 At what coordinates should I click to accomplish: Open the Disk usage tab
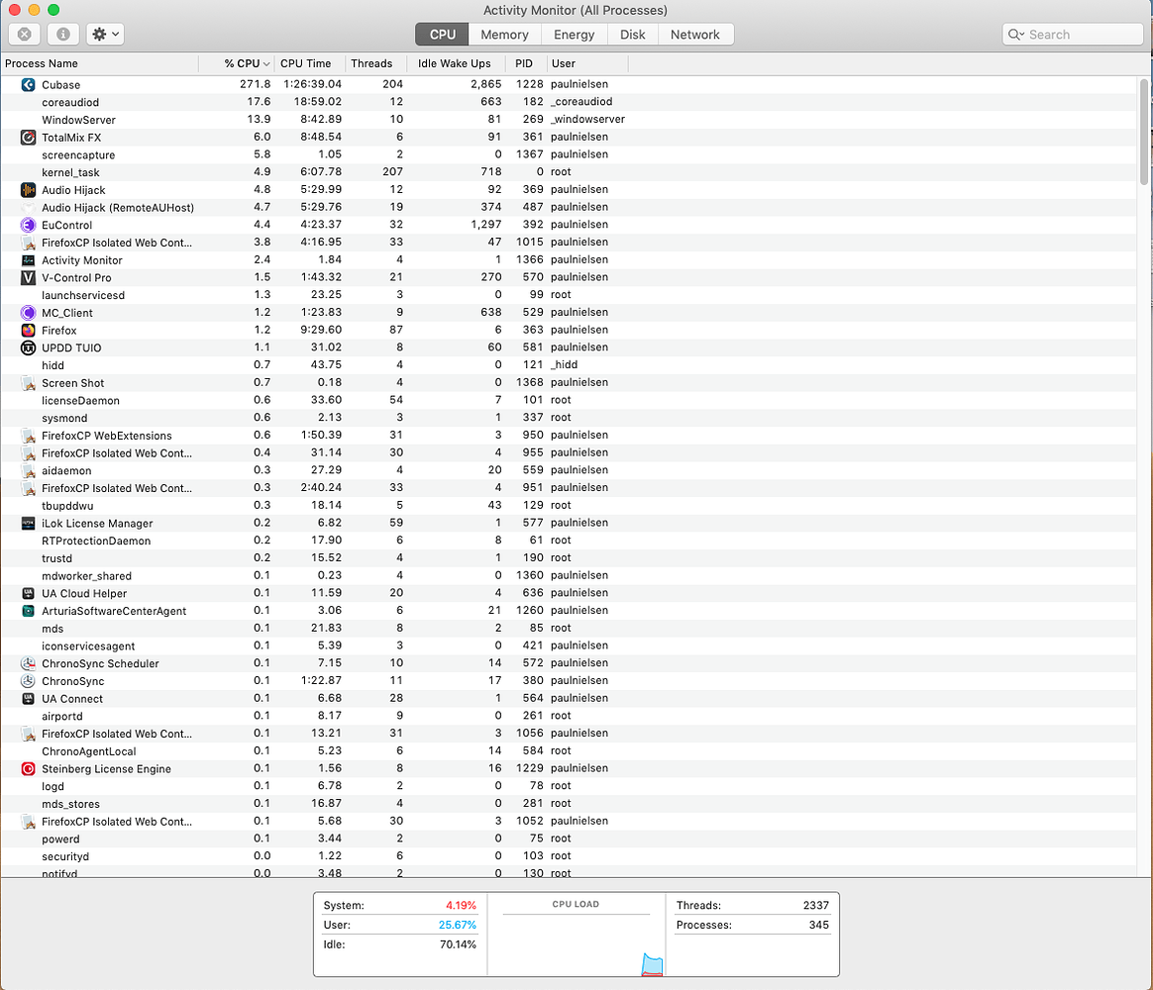click(x=632, y=34)
